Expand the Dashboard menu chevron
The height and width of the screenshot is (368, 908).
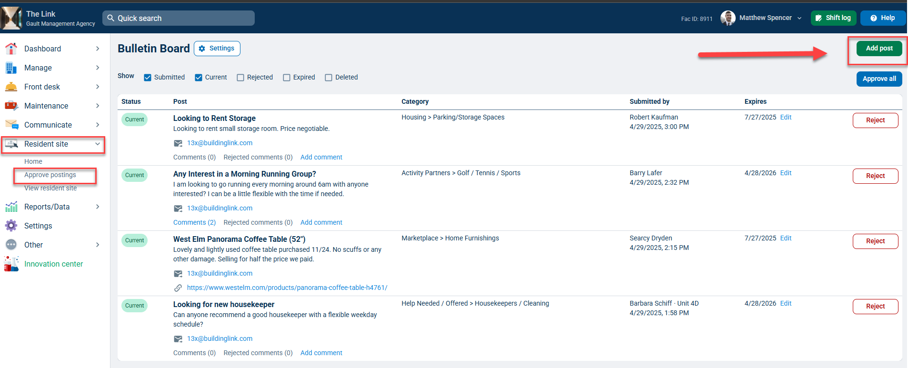coord(98,49)
